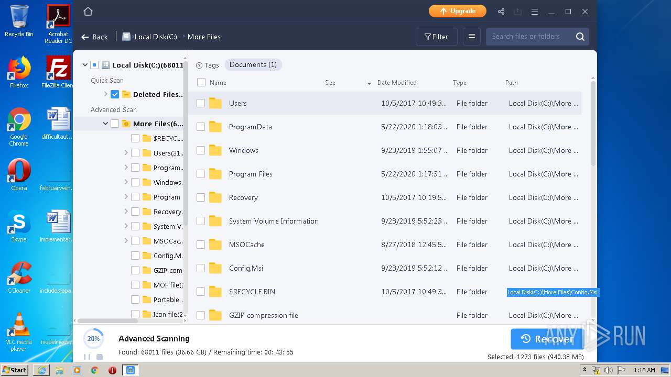Click More Files in breadcrumb
The height and width of the screenshot is (377, 671).
point(204,37)
